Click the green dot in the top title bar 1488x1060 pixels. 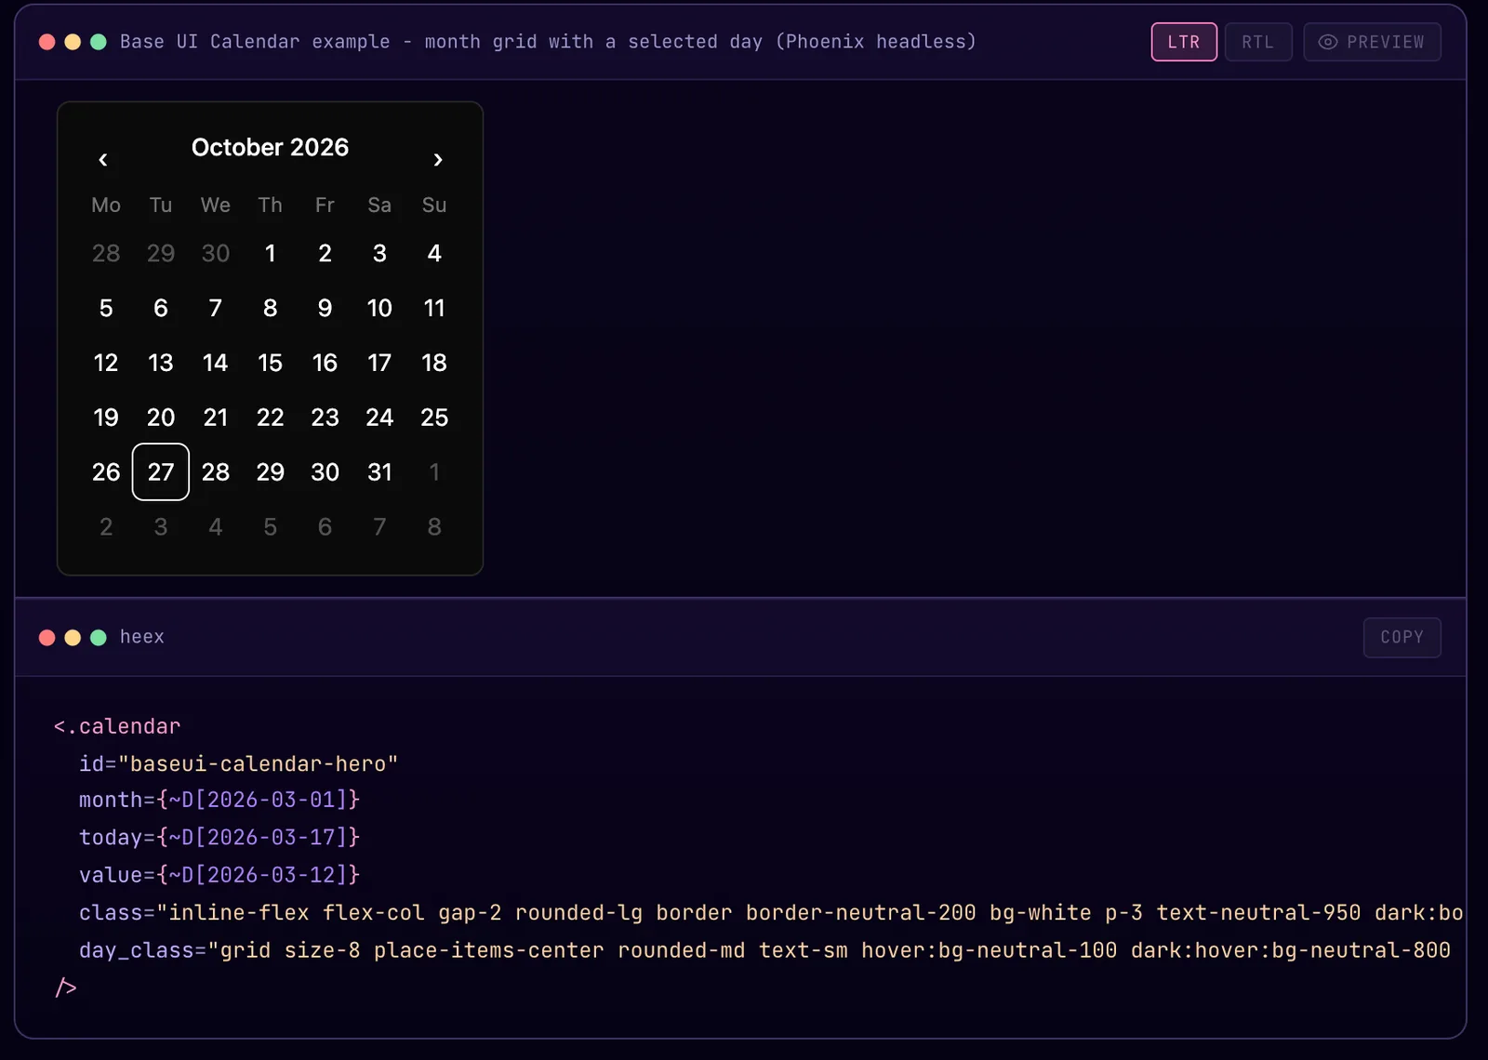(99, 42)
